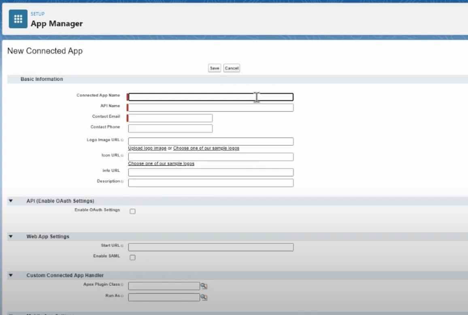468x315 pixels.
Task: Click help icon next to Run As
Action: [x=122, y=296]
